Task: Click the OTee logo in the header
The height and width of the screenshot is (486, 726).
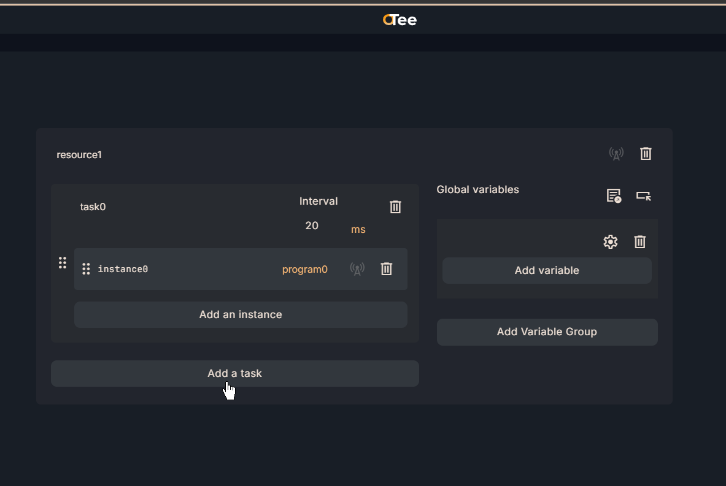Action: click(400, 20)
